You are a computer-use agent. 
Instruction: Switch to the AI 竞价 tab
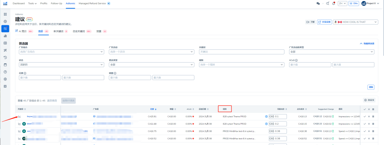pyautogui.click(x=24, y=31)
